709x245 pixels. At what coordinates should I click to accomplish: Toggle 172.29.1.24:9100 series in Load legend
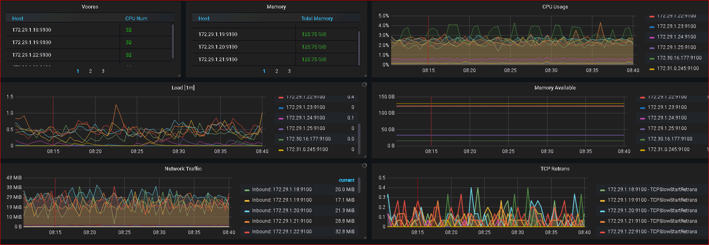(x=305, y=118)
